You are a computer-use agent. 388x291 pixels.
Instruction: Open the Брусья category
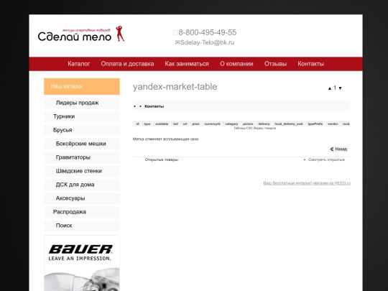[82, 130]
